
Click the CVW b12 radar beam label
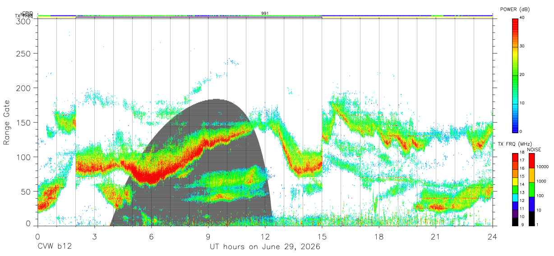(54, 247)
